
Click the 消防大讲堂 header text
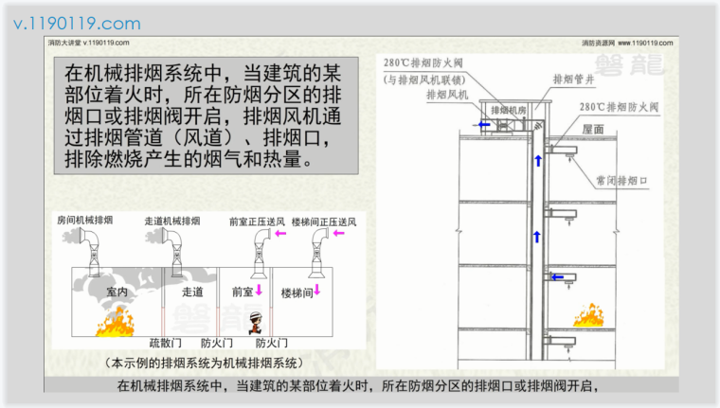point(63,43)
